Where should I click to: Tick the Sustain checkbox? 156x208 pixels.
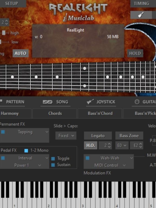point(53,165)
